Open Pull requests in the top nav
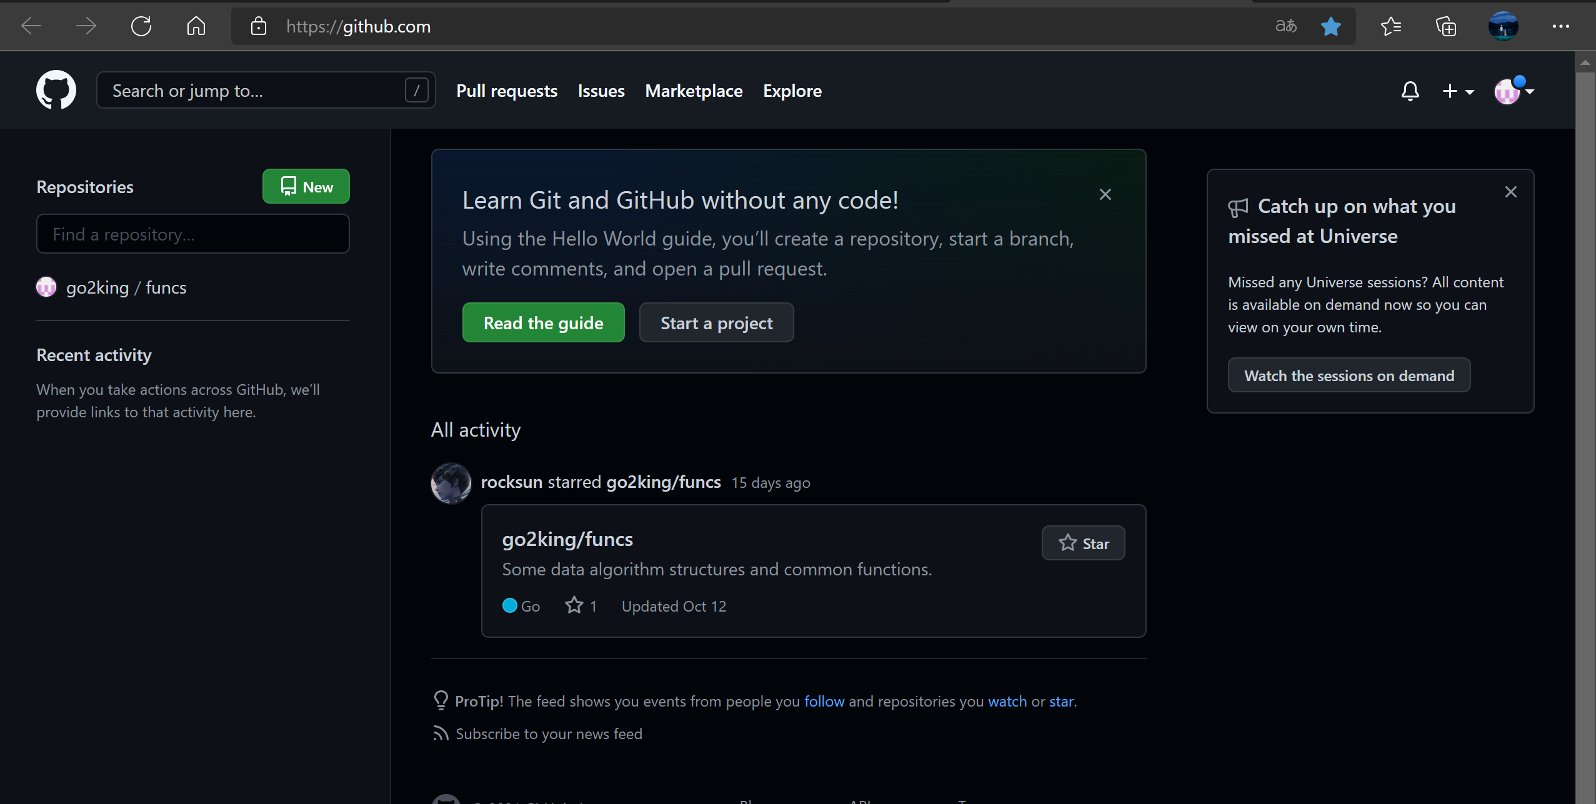 click(x=507, y=91)
